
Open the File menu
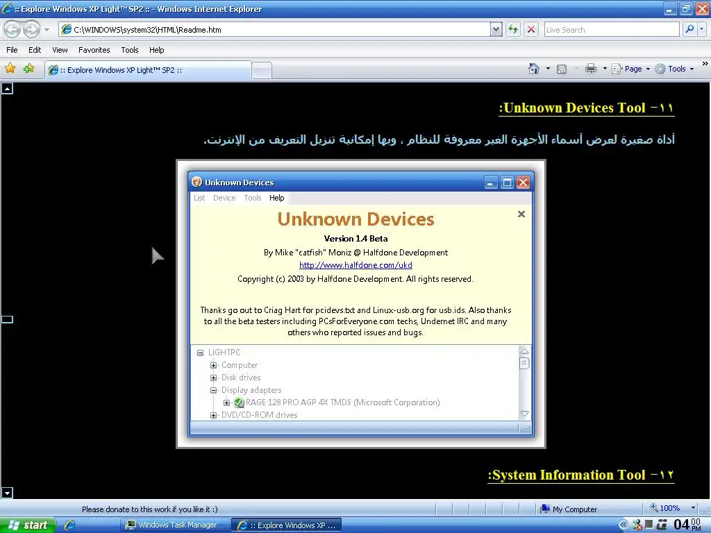[12, 50]
